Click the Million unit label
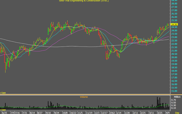Viewport: 182px width, 114px height. pos(177,97)
